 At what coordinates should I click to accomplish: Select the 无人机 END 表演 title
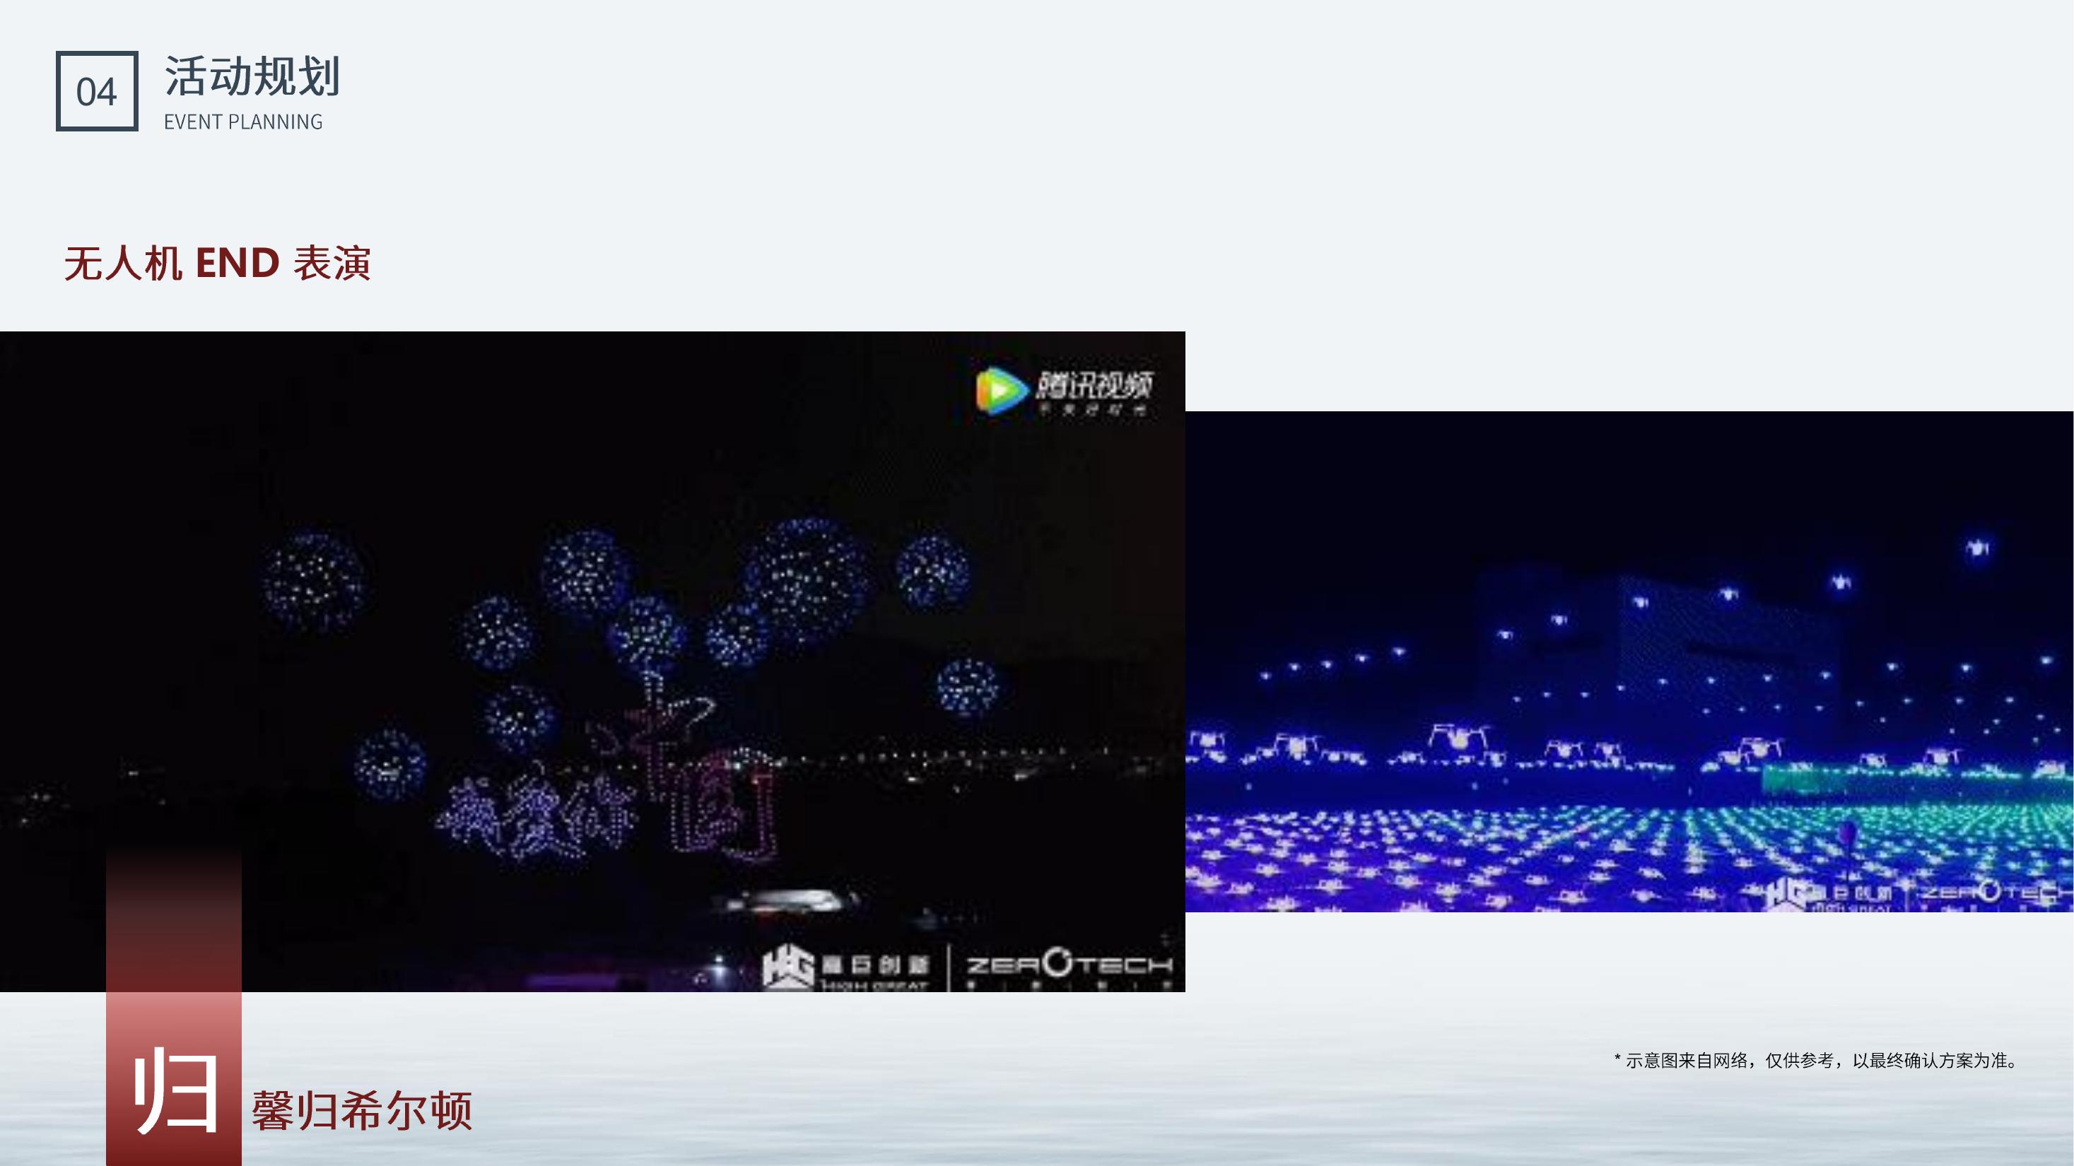coord(218,263)
